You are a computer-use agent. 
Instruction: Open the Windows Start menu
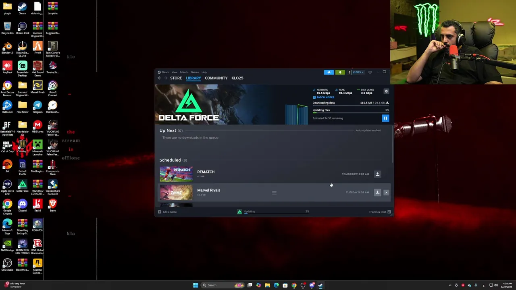(x=196, y=285)
